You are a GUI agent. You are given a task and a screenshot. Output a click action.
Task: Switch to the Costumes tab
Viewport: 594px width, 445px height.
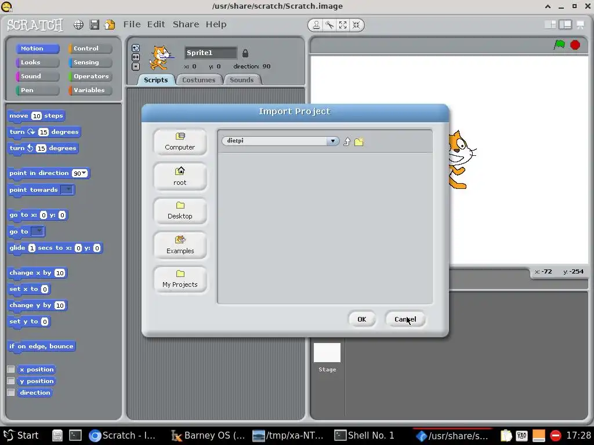coord(198,80)
